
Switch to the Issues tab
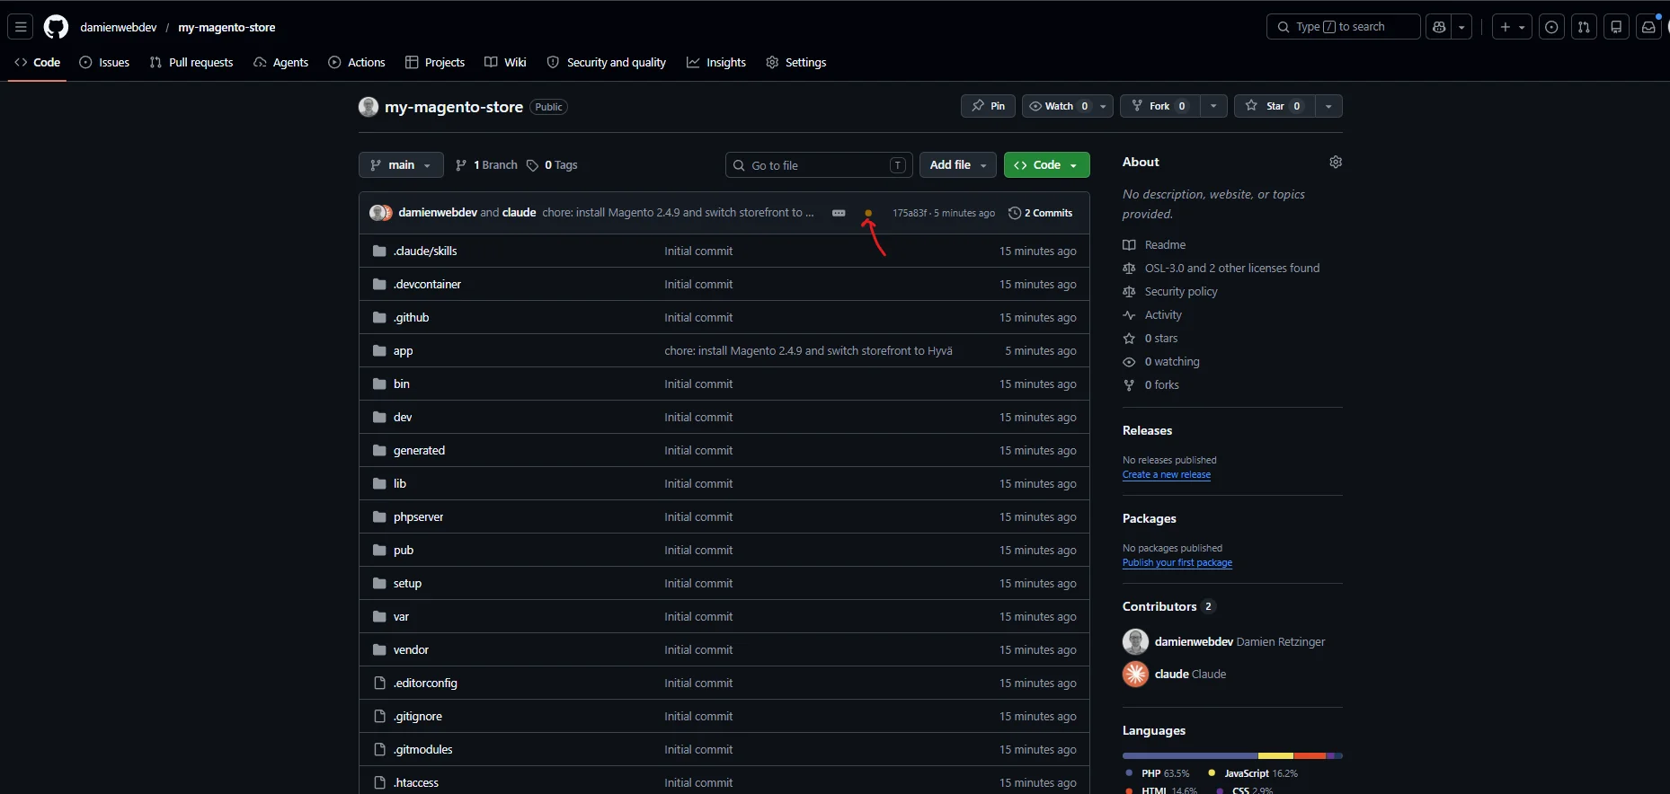pos(104,62)
